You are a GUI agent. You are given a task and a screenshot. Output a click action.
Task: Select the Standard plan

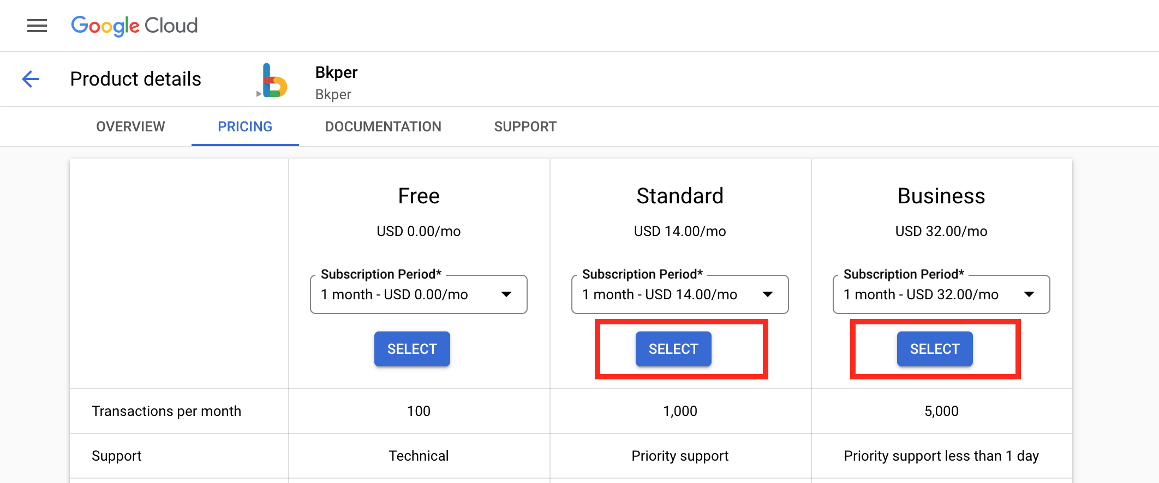(x=673, y=349)
